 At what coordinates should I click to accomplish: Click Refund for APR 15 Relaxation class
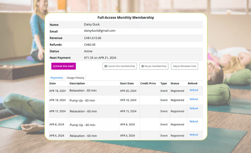194,109
